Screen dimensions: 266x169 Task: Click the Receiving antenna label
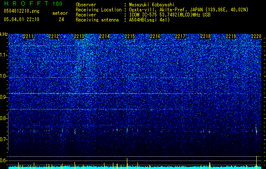click(97, 20)
